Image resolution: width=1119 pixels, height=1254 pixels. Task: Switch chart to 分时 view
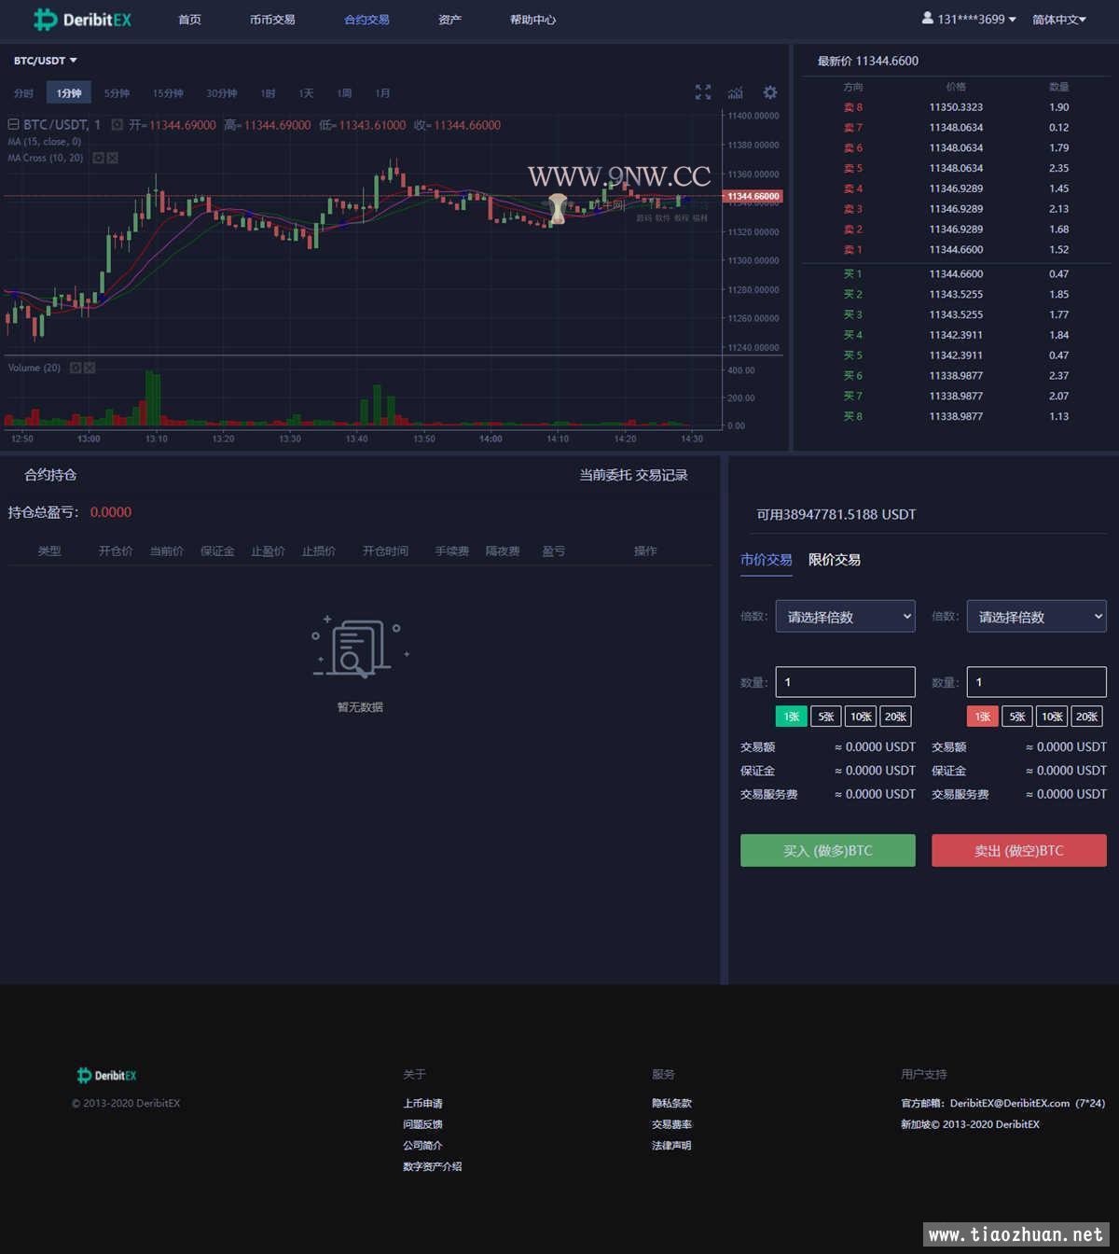(x=23, y=93)
